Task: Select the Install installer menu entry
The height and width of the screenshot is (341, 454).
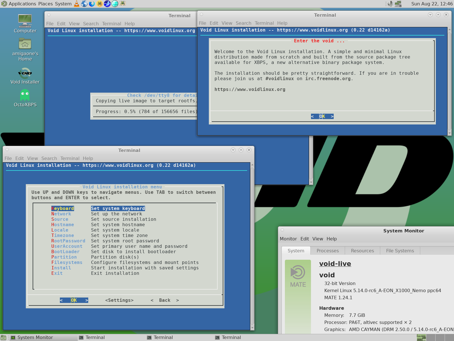Action: click(125, 268)
